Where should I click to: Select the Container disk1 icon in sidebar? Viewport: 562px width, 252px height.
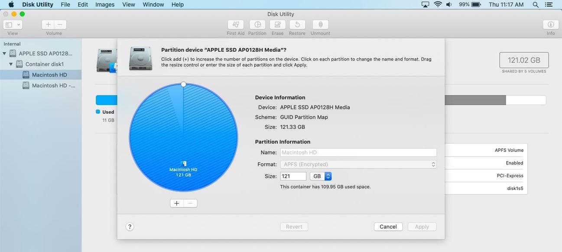coord(19,64)
